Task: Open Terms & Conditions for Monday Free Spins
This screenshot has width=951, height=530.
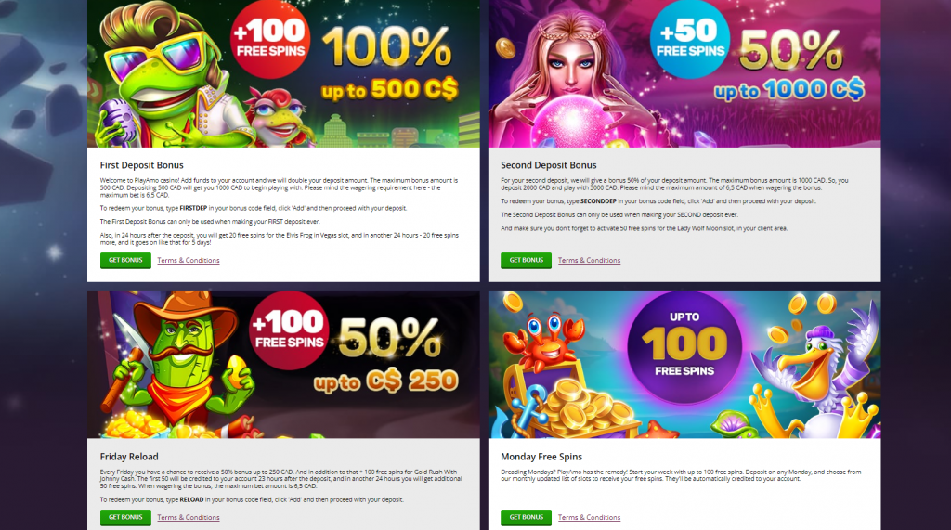Action: (589, 517)
